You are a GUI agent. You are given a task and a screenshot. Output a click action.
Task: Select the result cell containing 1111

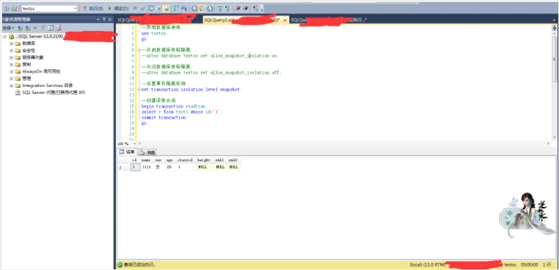[146, 167]
